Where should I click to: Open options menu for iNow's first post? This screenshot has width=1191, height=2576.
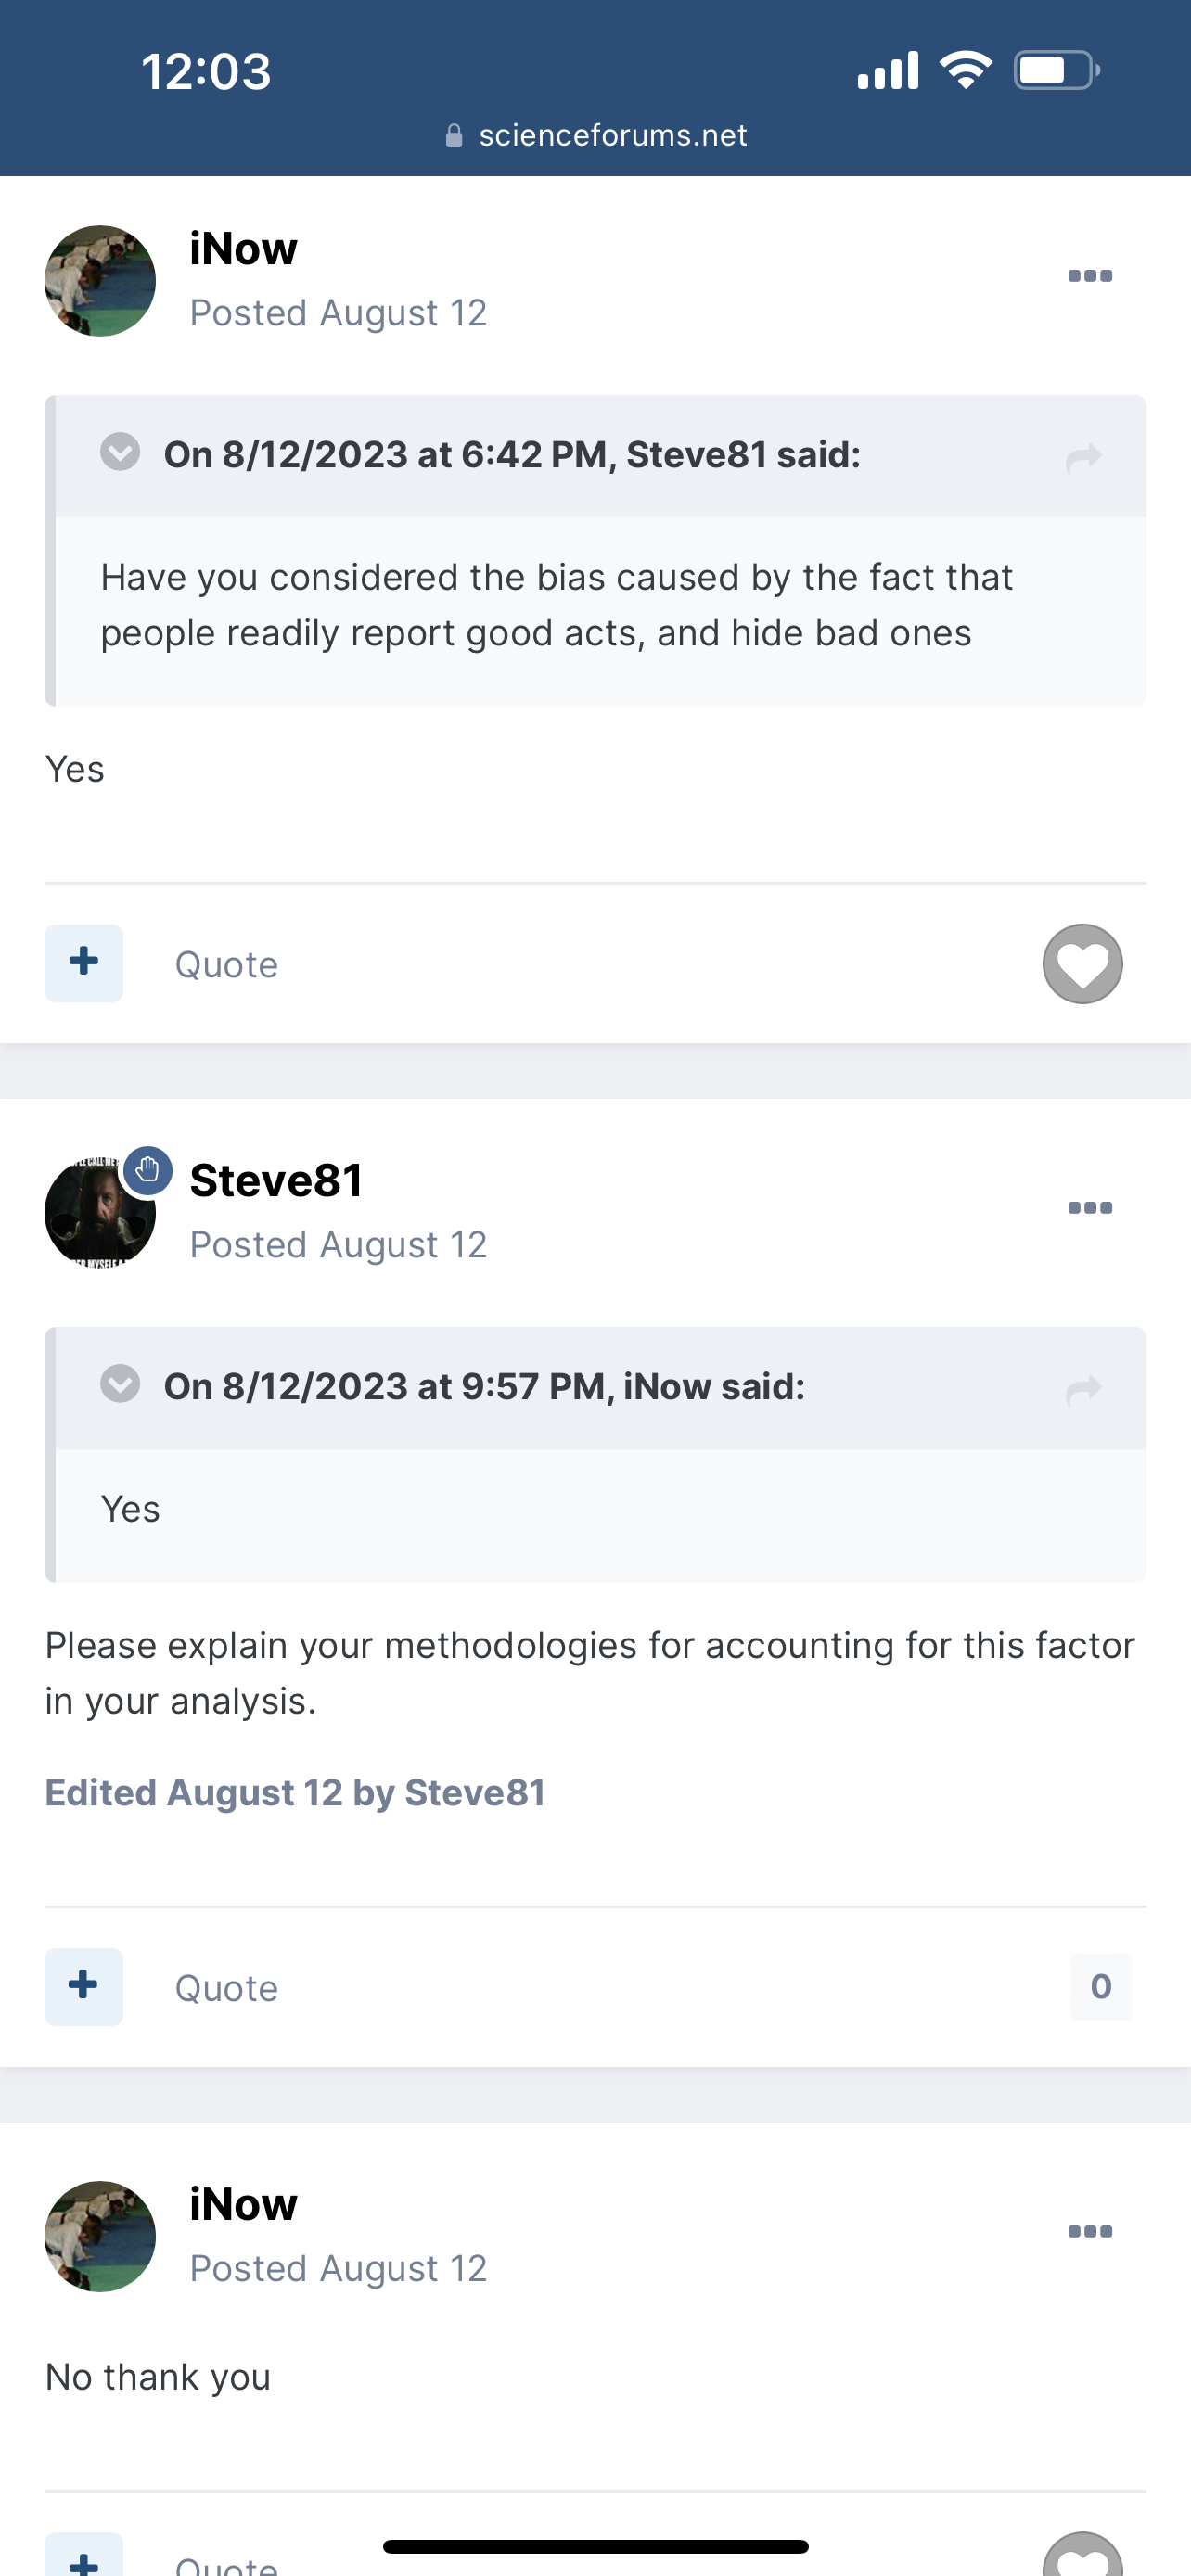1089,276
